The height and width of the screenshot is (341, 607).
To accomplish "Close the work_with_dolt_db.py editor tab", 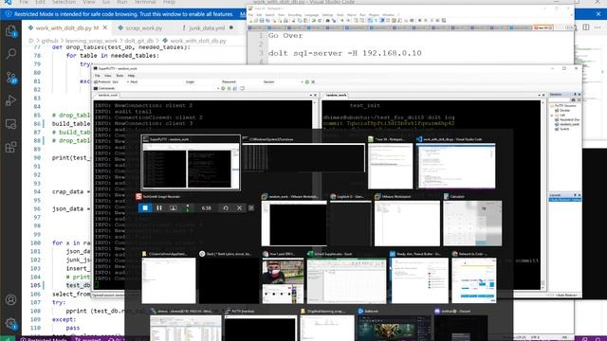I will 105,27.
